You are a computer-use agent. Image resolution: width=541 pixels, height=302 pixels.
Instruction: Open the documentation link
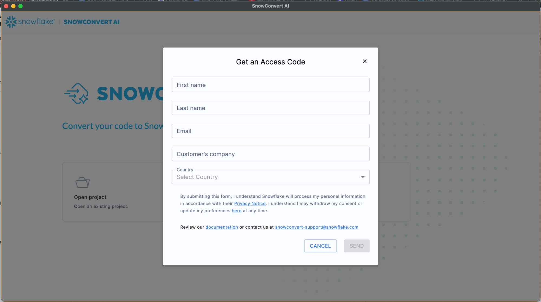pos(221,227)
